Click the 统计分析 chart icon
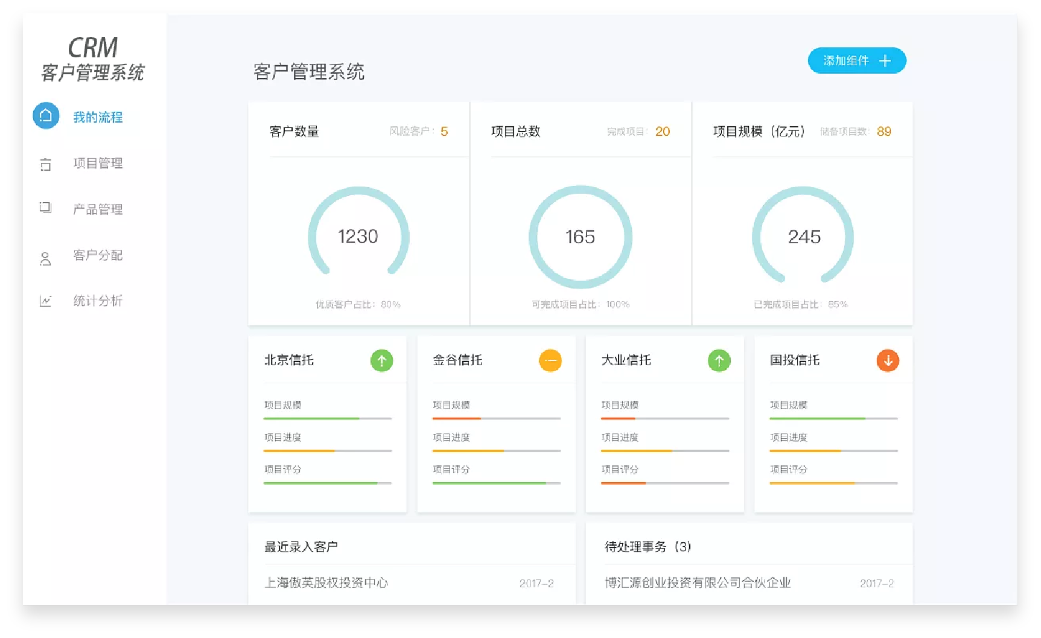 tap(45, 301)
